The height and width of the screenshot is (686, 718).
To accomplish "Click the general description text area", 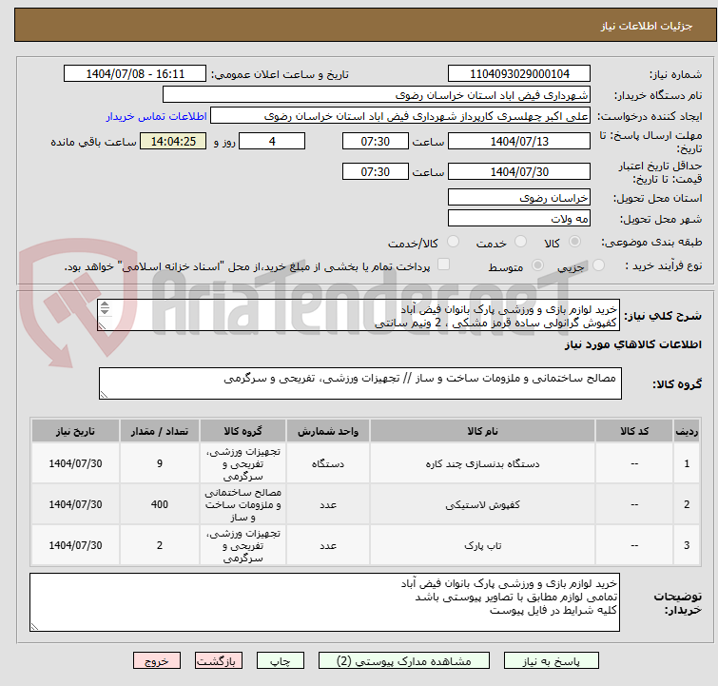I will click(x=359, y=315).
